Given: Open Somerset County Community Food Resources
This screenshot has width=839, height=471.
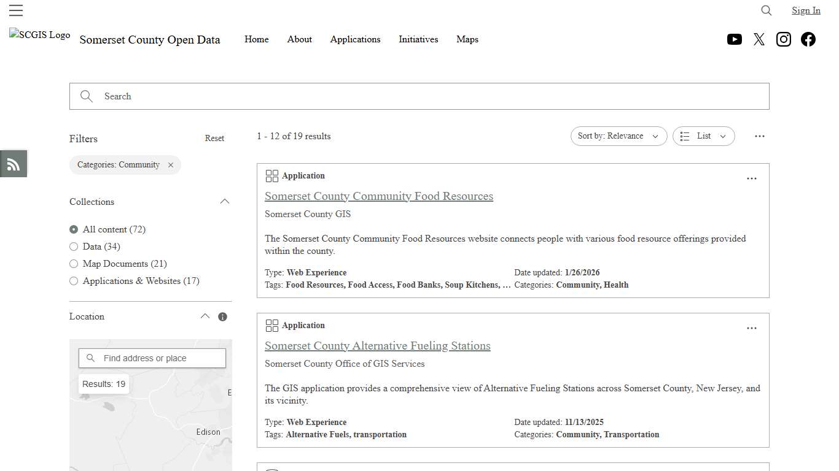Looking at the screenshot, I should 379,196.
